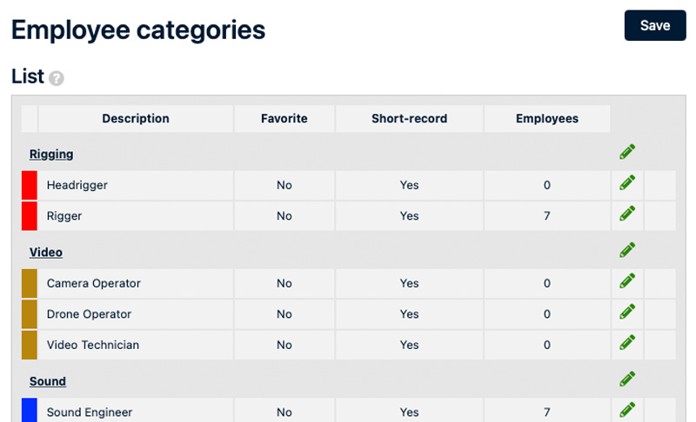Open the Video group link
Image resolution: width=696 pixels, height=422 pixels.
(46, 253)
